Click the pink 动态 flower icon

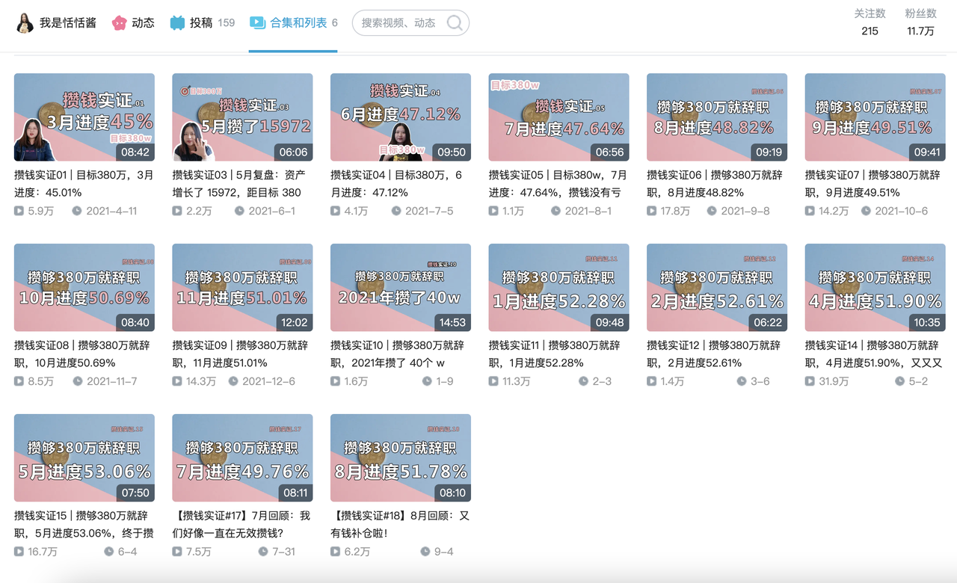point(119,23)
